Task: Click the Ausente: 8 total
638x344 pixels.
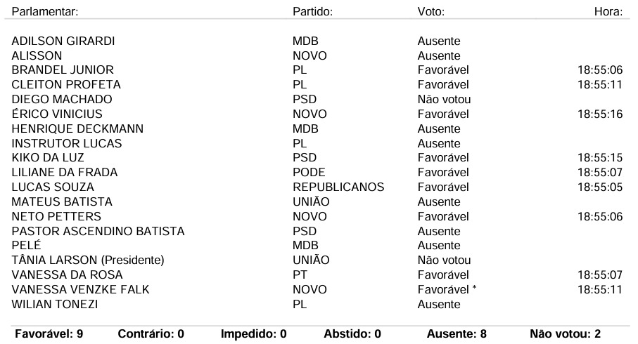Action: click(457, 334)
